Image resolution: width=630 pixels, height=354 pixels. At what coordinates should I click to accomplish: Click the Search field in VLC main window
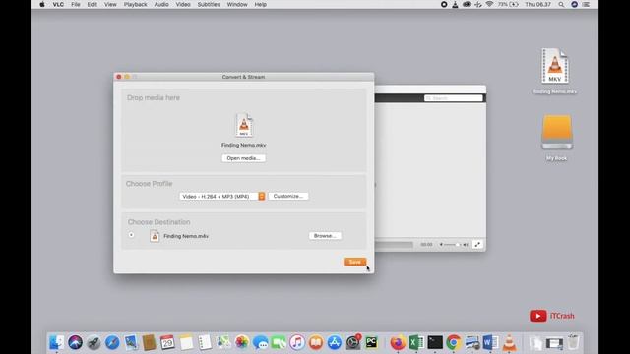pos(454,98)
